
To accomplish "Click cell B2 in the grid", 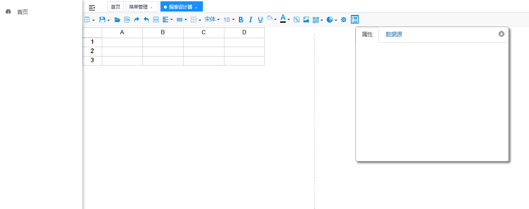I will click(x=163, y=51).
